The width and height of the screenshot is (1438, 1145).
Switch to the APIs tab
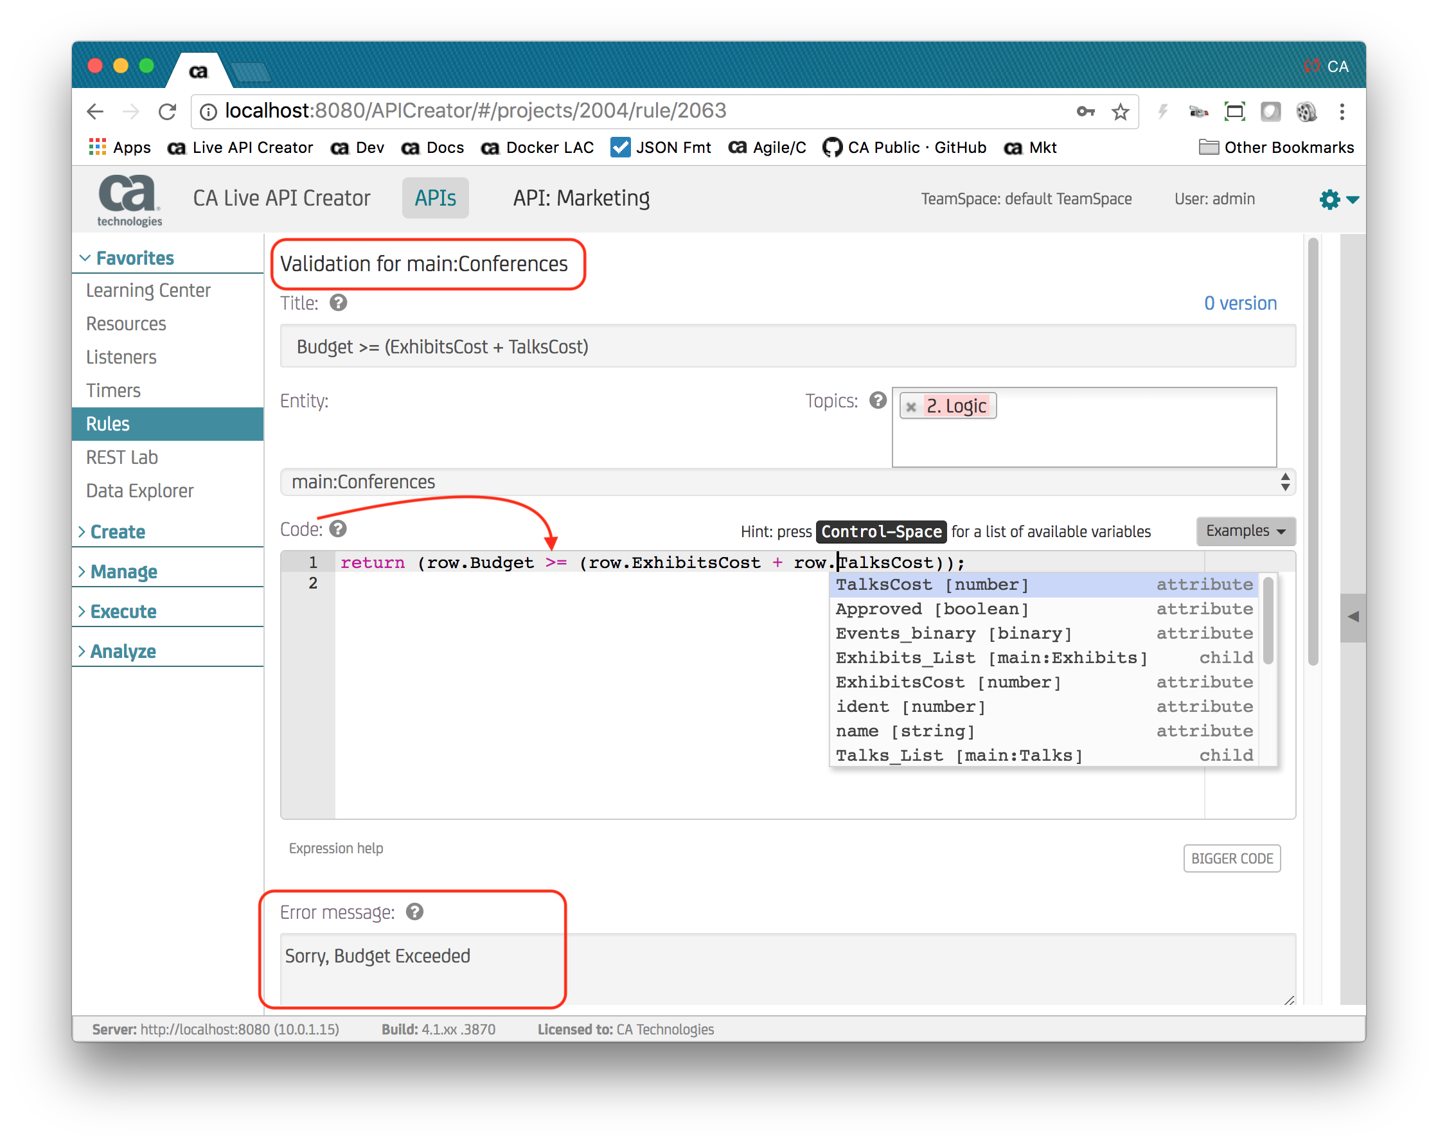coord(435,198)
